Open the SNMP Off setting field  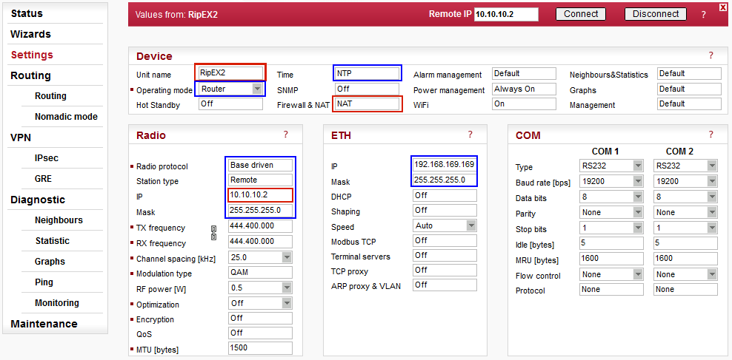pyautogui.click(x=367, y=89)
